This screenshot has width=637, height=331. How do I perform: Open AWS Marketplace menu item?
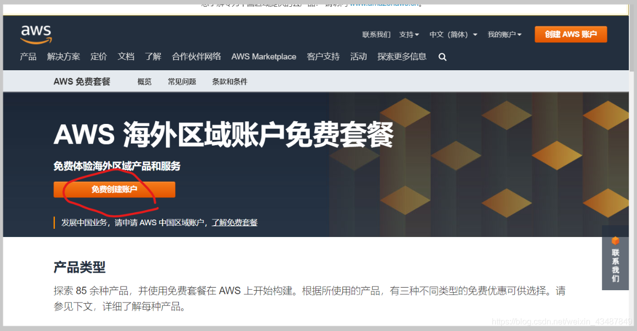(x=264, y=56)
